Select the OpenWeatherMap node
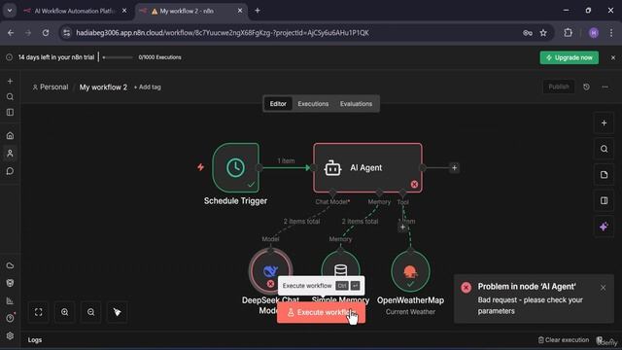This screenshot has width=622, height=350. pyautogui.click(x=410, y=271)
